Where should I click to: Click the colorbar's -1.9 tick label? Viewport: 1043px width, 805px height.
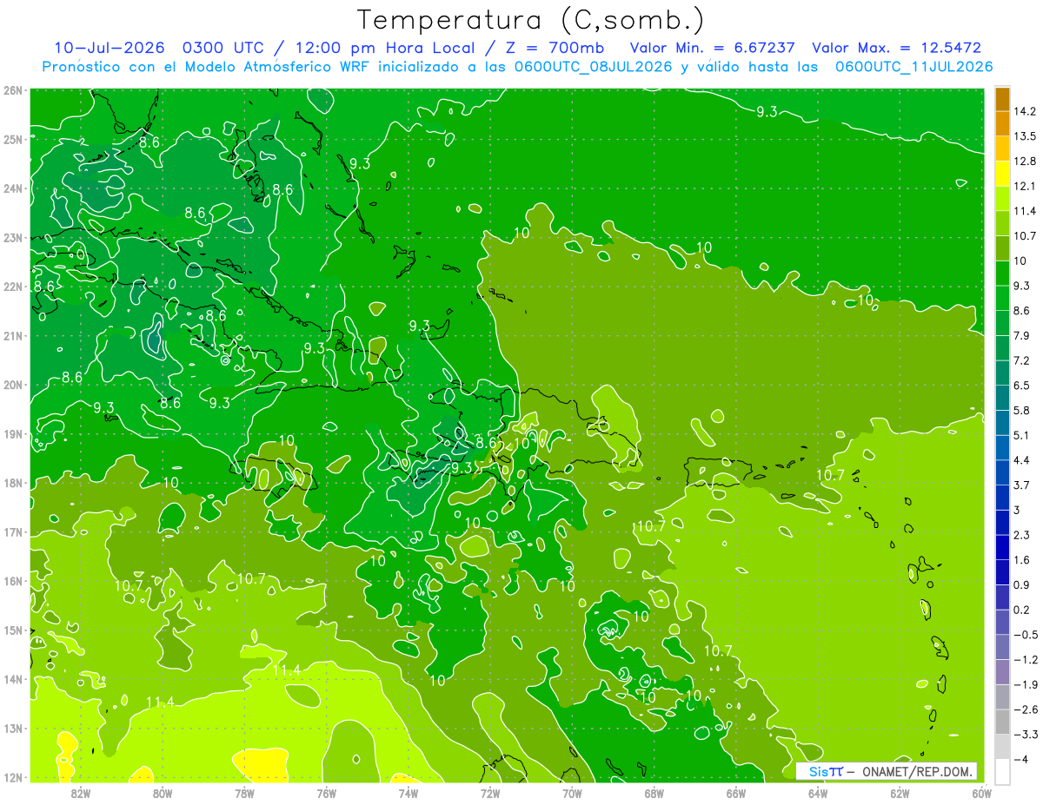tap(1027, 685)
